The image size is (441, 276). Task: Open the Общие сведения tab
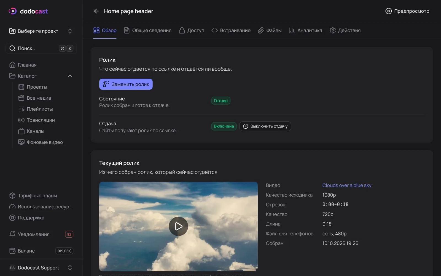point(147,30)
